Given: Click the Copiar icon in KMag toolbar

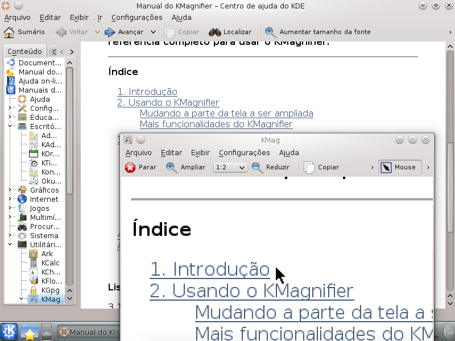Looking at the screenshot, I should click(x=309, y=168).
